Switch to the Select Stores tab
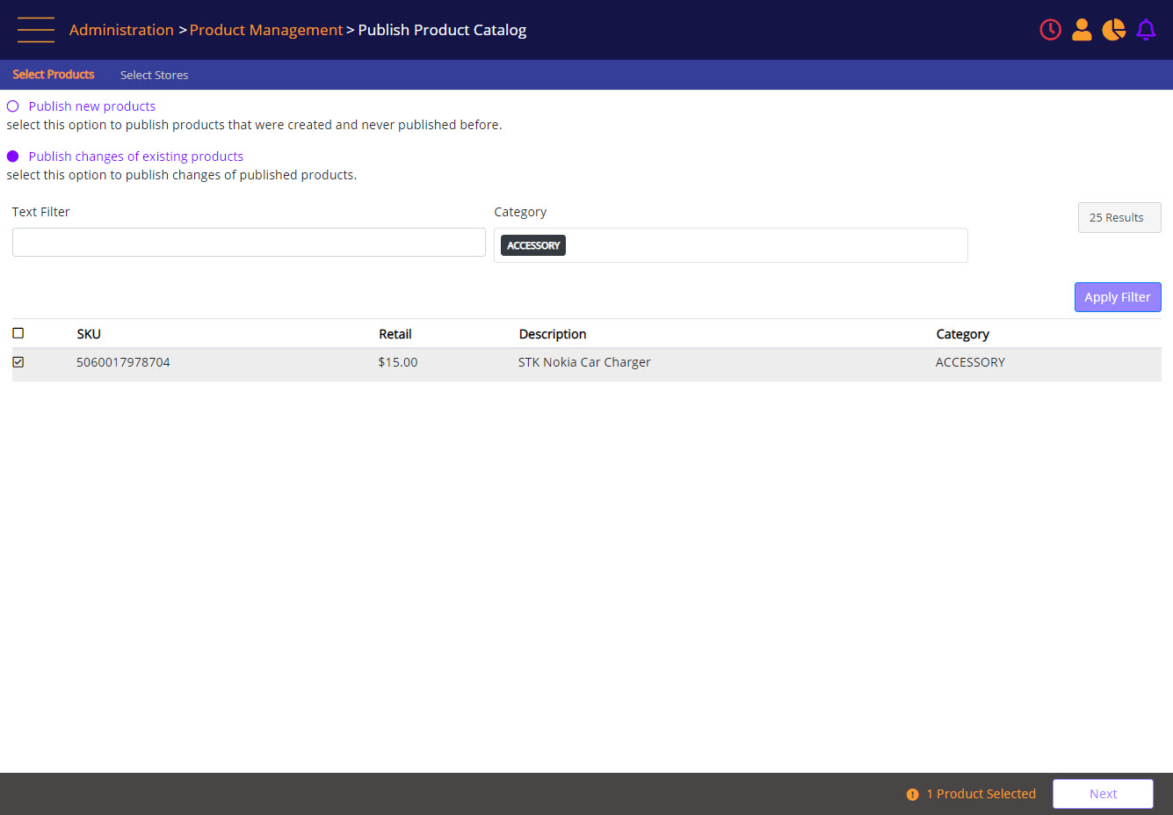 click(x=154, y=75)
